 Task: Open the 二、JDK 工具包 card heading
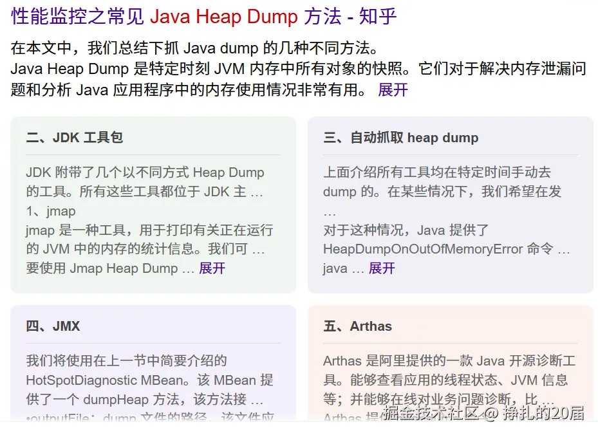coord(75,137)
